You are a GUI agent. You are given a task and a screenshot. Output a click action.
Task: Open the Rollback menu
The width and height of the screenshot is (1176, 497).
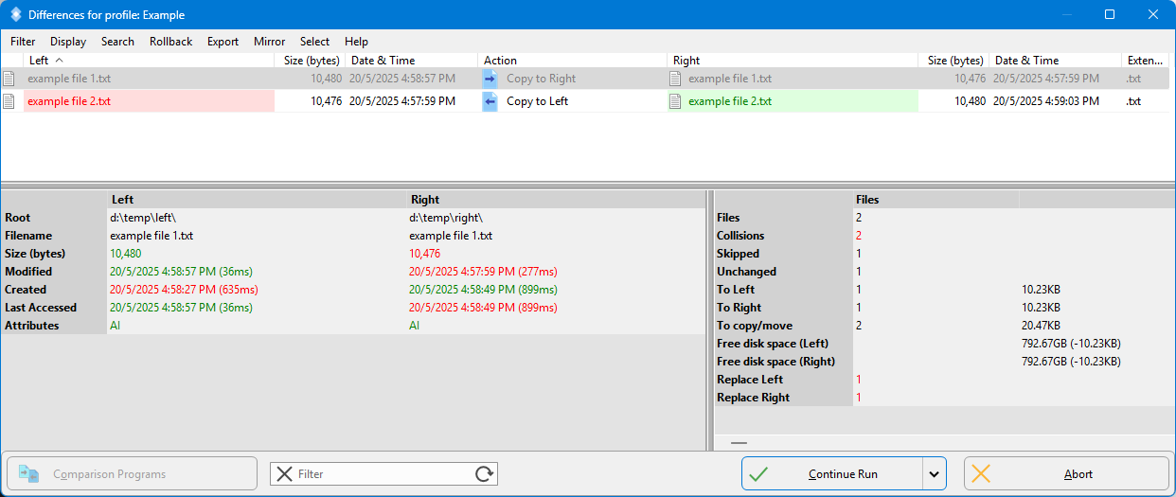coord(170,42)
